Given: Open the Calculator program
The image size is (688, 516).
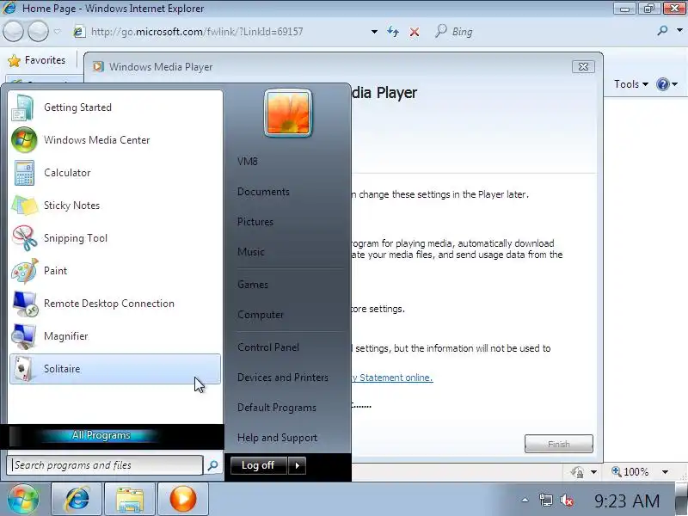Looking at the screenshot, I should (115, 173).
